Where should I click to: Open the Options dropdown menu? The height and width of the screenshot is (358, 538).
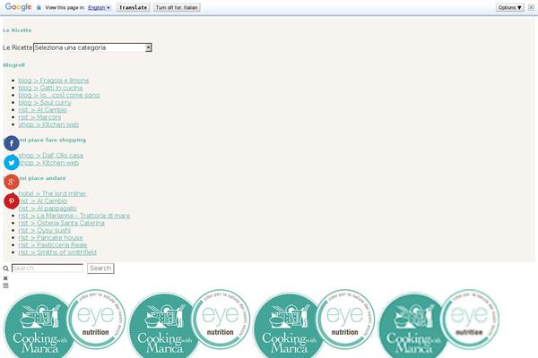tap(510, 7)
